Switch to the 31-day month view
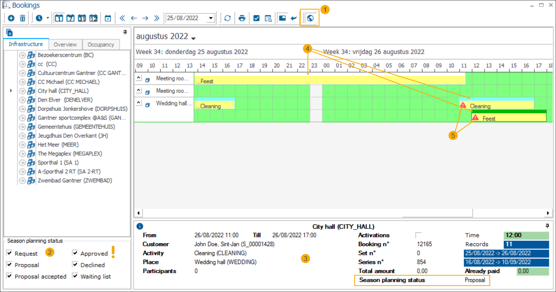 pos(82,18)
